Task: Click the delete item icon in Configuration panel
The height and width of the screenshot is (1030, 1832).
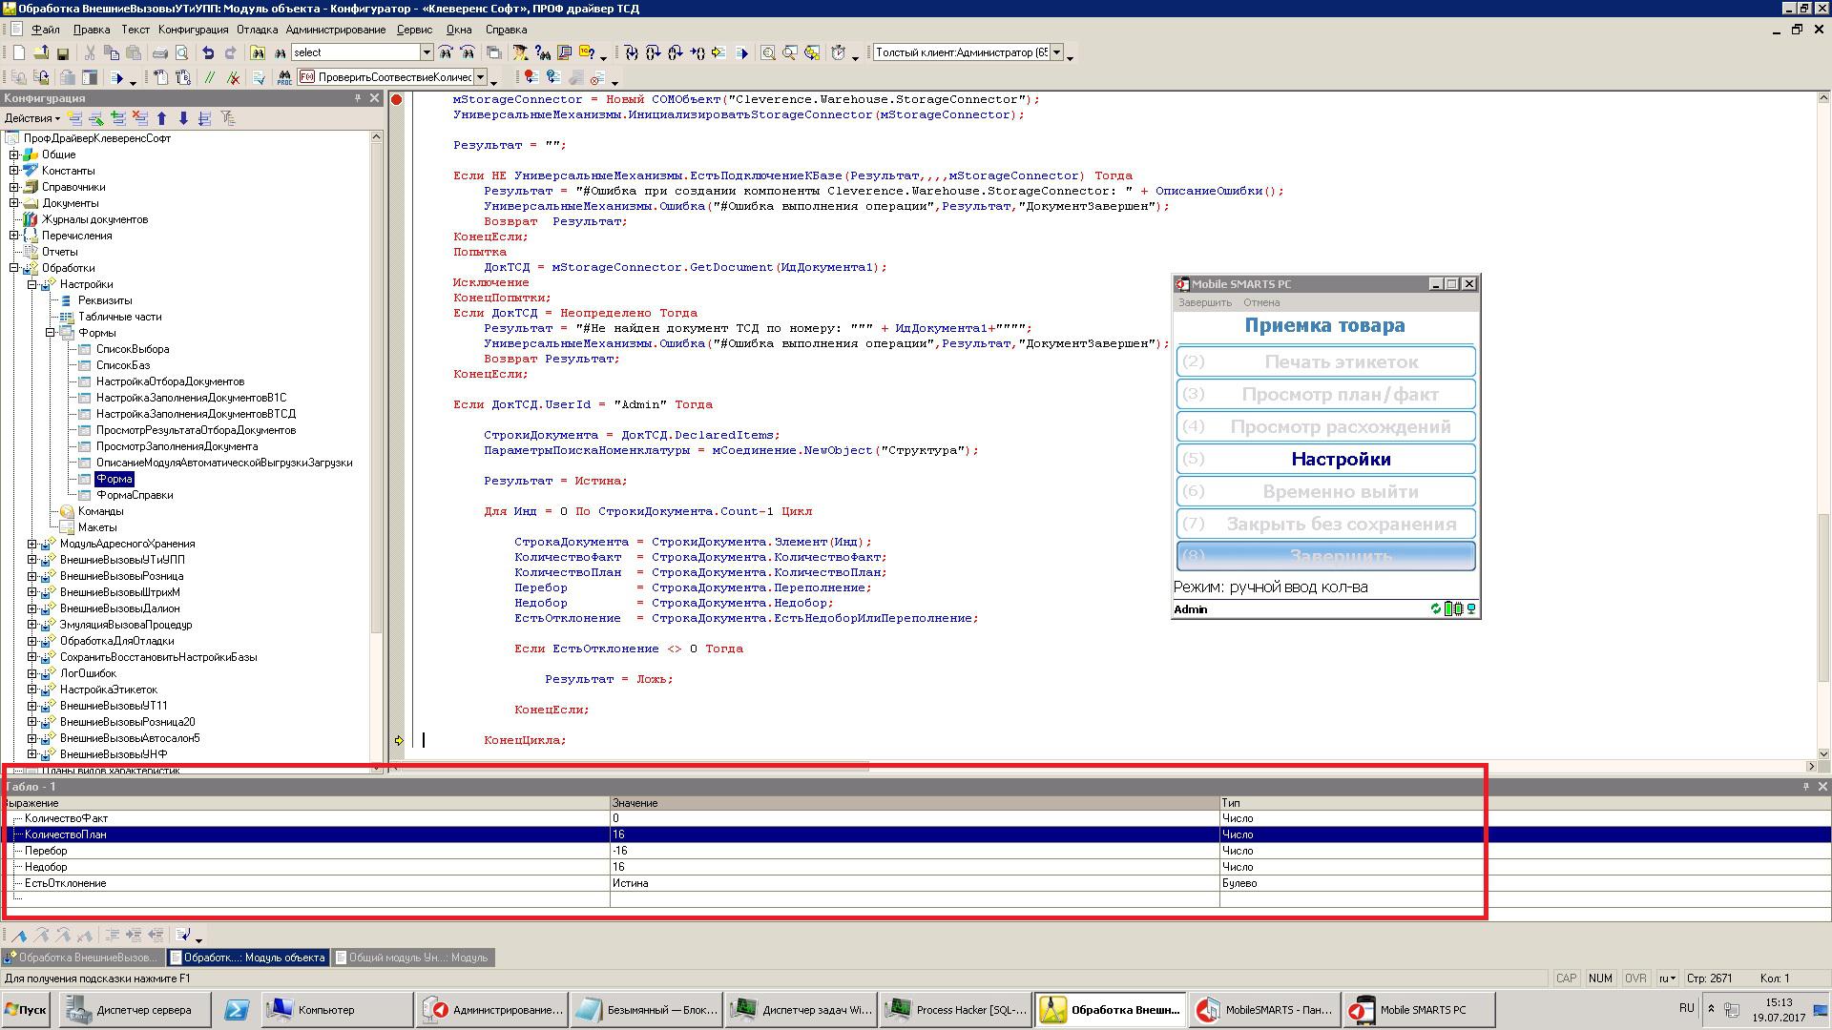Action: point(139,118)
